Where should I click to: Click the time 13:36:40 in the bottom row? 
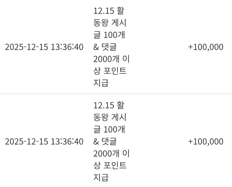(x=67, y=142)
